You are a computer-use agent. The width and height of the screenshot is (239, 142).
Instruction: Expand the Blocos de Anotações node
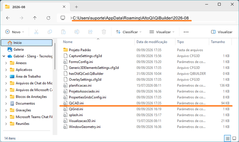6,97
